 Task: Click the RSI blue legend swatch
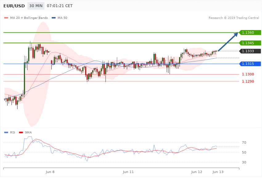(6, 133)
